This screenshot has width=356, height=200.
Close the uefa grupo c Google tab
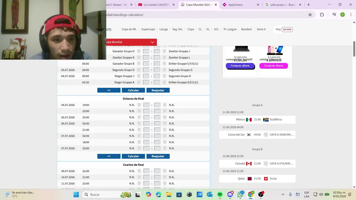click(x=300, y=5)
